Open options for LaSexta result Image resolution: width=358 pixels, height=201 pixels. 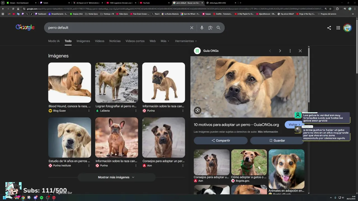[136, 111]
